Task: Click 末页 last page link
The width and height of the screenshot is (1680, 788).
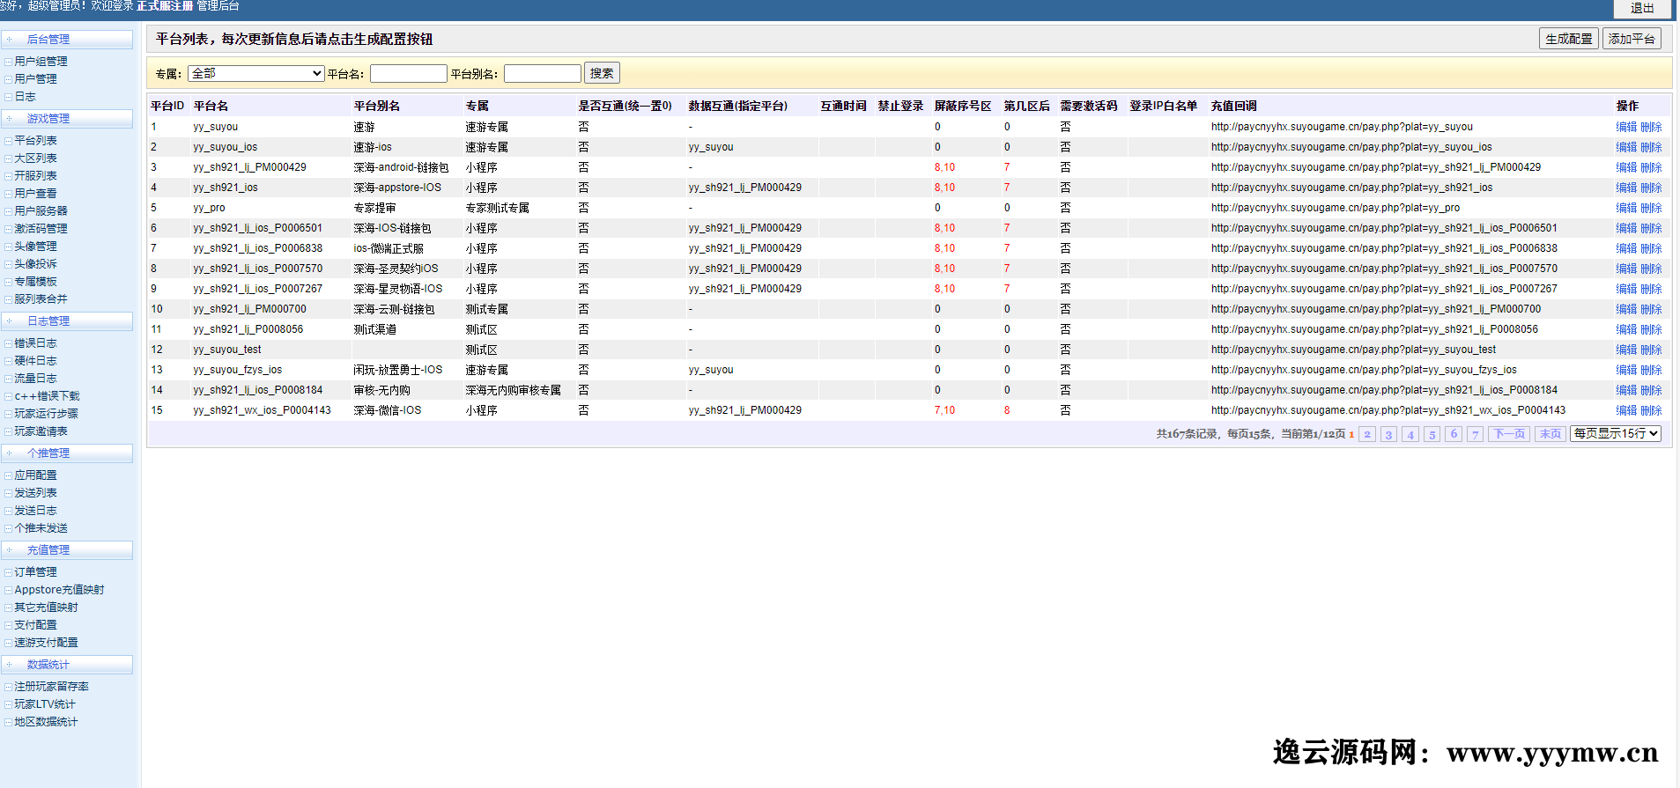Action: coord(1550,434)
